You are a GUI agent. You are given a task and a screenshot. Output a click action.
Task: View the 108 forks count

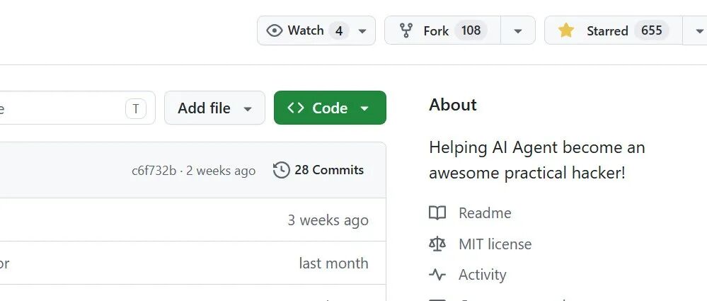pyautogui.click(x=471, y=30)
